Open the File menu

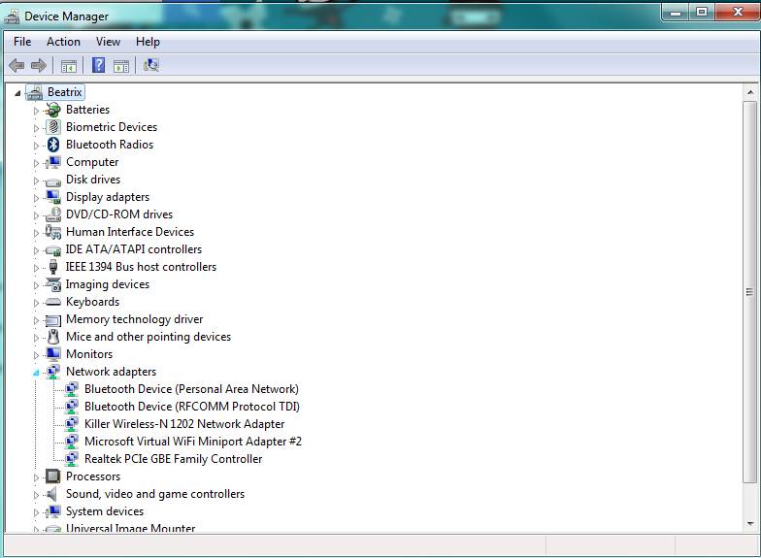(22, 42)
